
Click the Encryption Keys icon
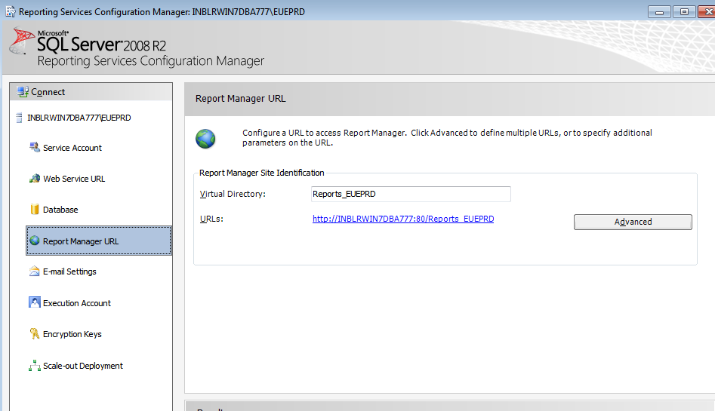click(35, 333)
